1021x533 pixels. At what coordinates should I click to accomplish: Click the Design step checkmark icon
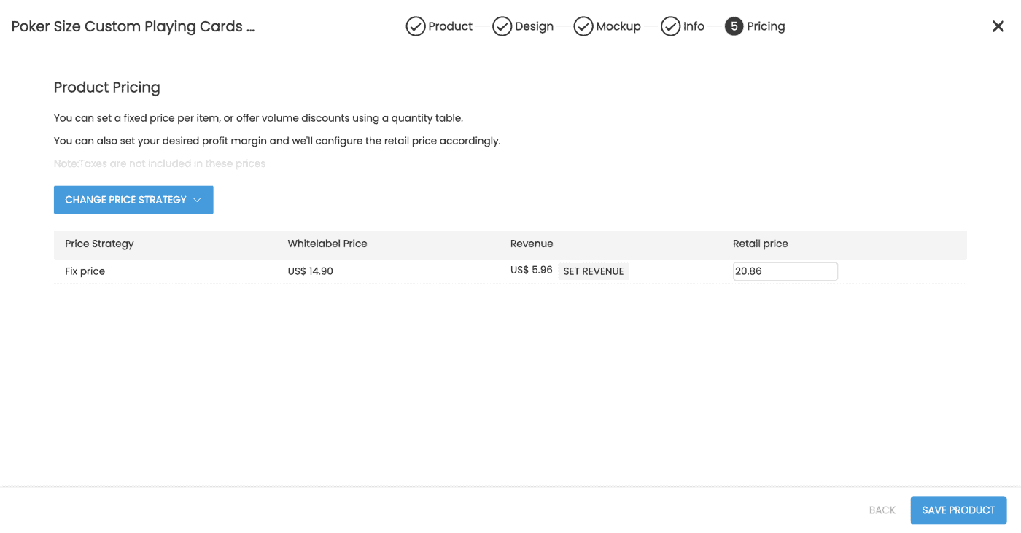[502, 27]
